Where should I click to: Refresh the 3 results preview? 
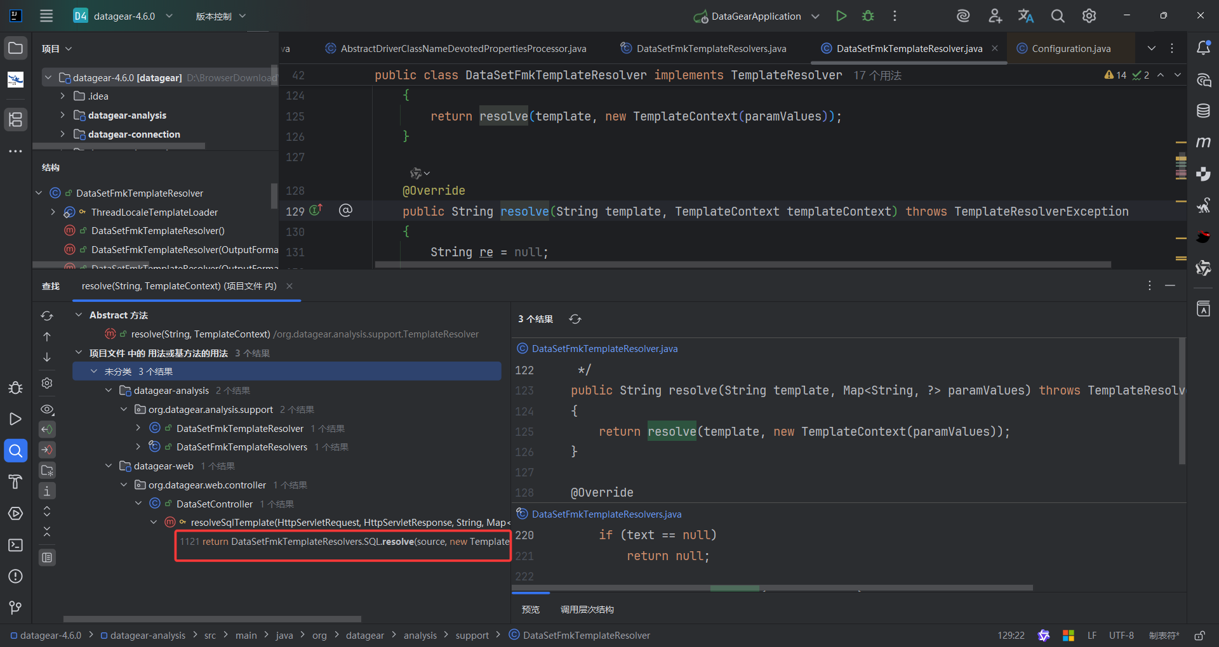(x=575, y=319)
